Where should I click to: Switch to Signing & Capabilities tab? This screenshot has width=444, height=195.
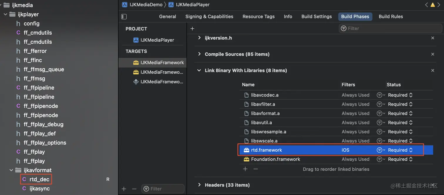tap(209, 16)
